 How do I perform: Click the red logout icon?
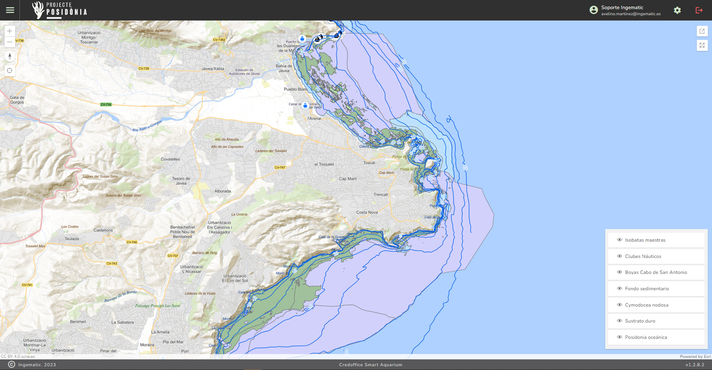click(x=699, y=10)
